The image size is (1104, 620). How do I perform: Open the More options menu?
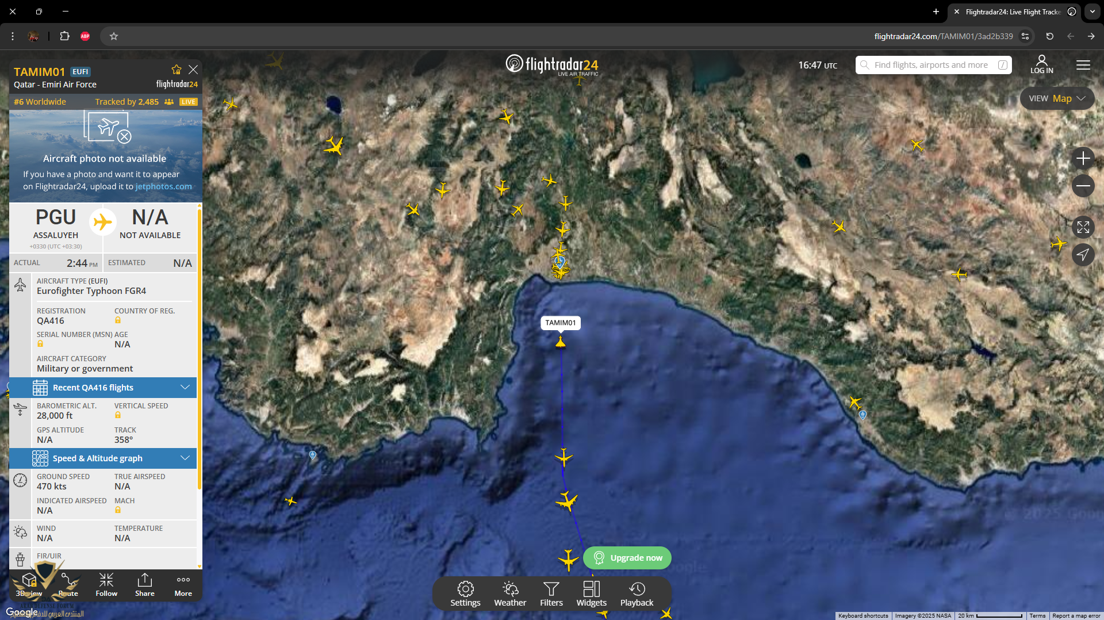(x=183, y=584)
